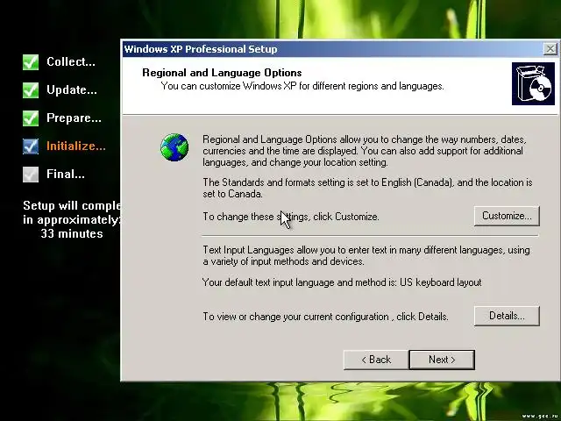Screen dimensions: 561x421
Task: Select the Collect... step label
Action: 71,61
